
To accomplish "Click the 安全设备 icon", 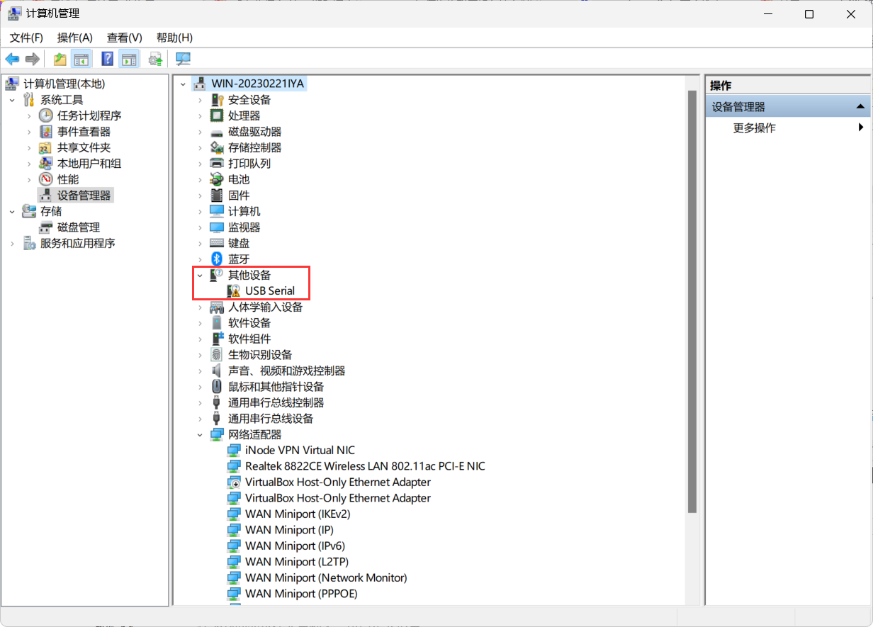I will tap(217, 100).
